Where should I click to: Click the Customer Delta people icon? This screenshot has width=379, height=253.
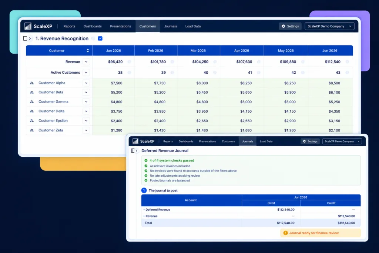coord(32,111)
